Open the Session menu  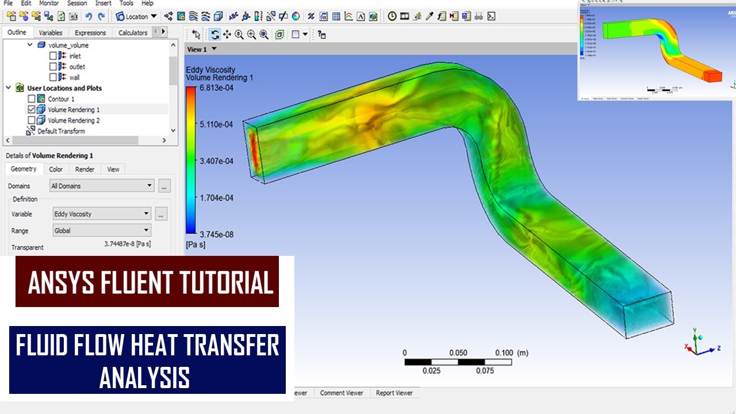pos(77,3)
